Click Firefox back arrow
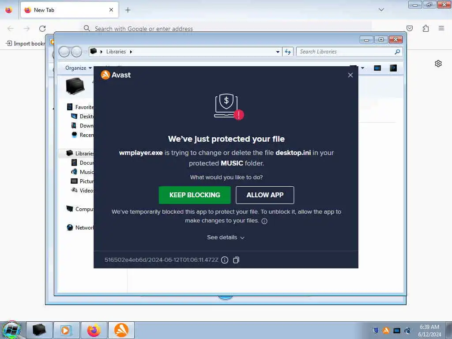This screenshot has width=452, height=339. click(x=11, y=29)
